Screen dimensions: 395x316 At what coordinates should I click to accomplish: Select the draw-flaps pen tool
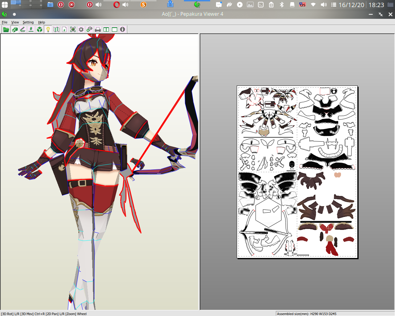(23, 29)
